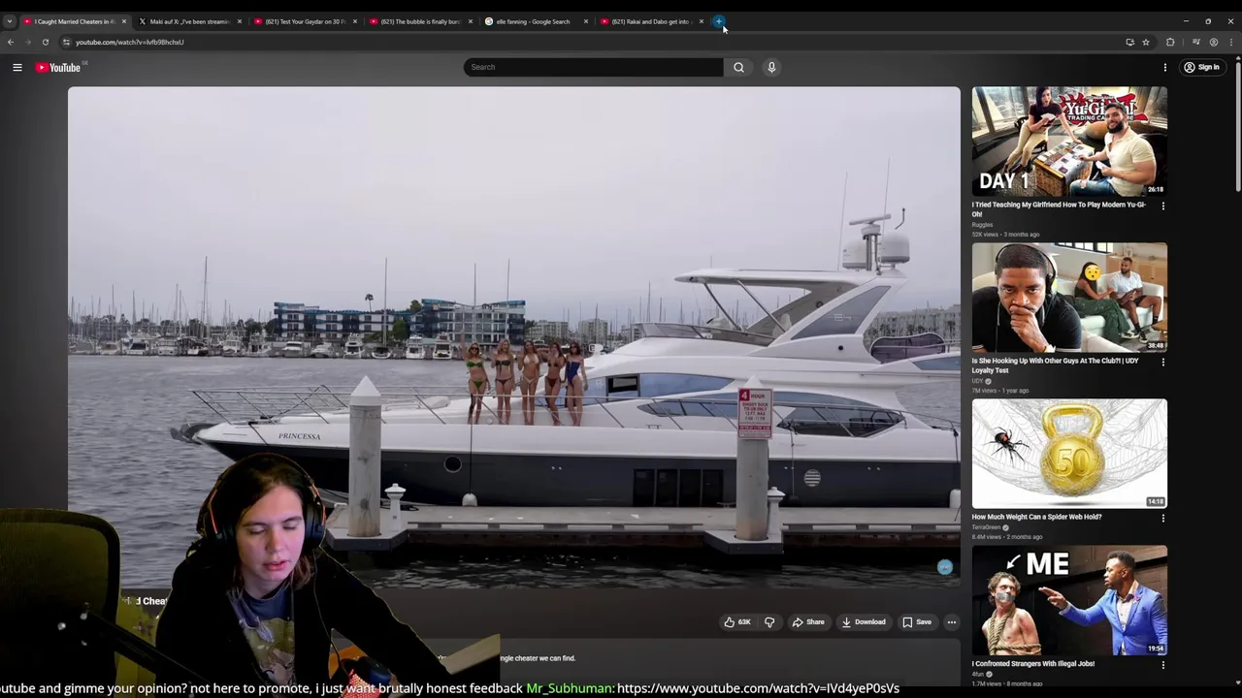The height and width of the screenshot is (698, 1242).
Task: Start voice search with microphone icon
Action: tap(771, 67)
